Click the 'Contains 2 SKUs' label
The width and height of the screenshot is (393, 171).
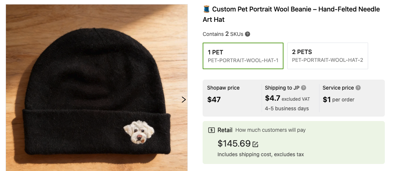click(x=223, y=34)
